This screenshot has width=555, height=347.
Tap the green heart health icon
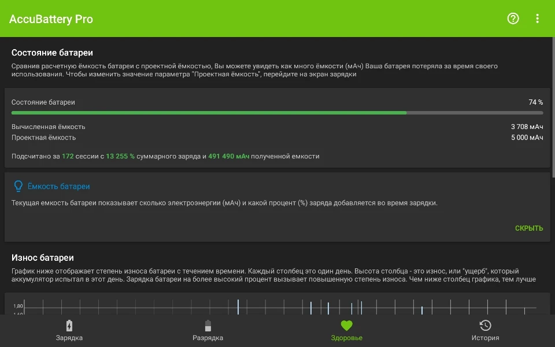pyautogui.click(x=346, y=326)
